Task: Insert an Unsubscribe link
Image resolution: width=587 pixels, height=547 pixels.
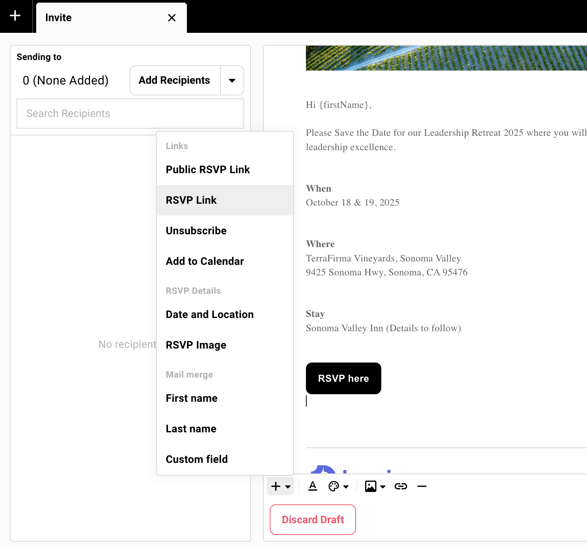Action: pyautogui.click(x=196, y=230)
